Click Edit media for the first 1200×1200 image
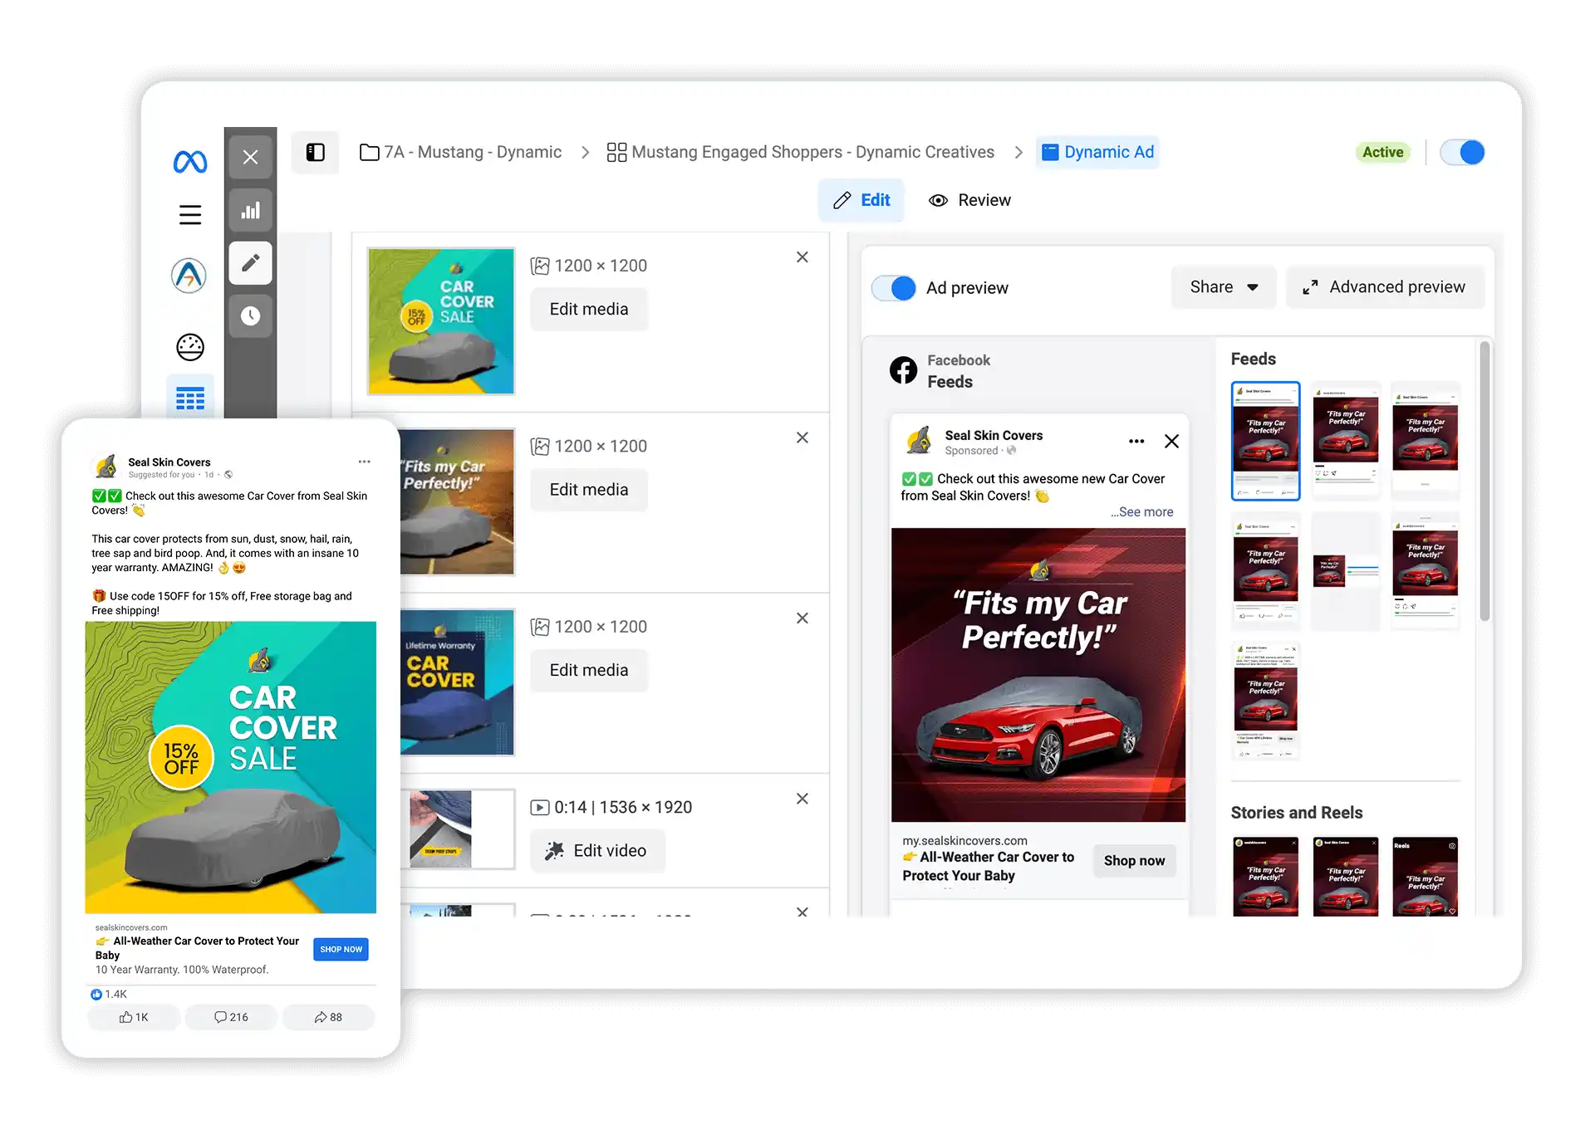Image resolution: width=1595 pixels, height=1139 pixels. pos(589,309)
